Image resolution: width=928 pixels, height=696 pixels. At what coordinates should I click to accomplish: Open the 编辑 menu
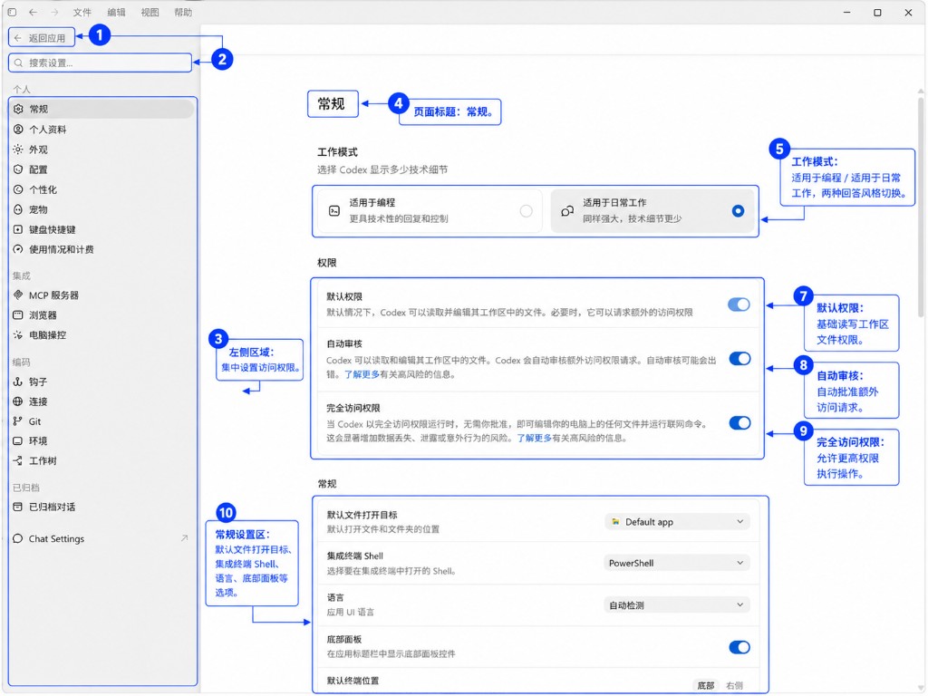pyautogui.click(x=116, y=12)
